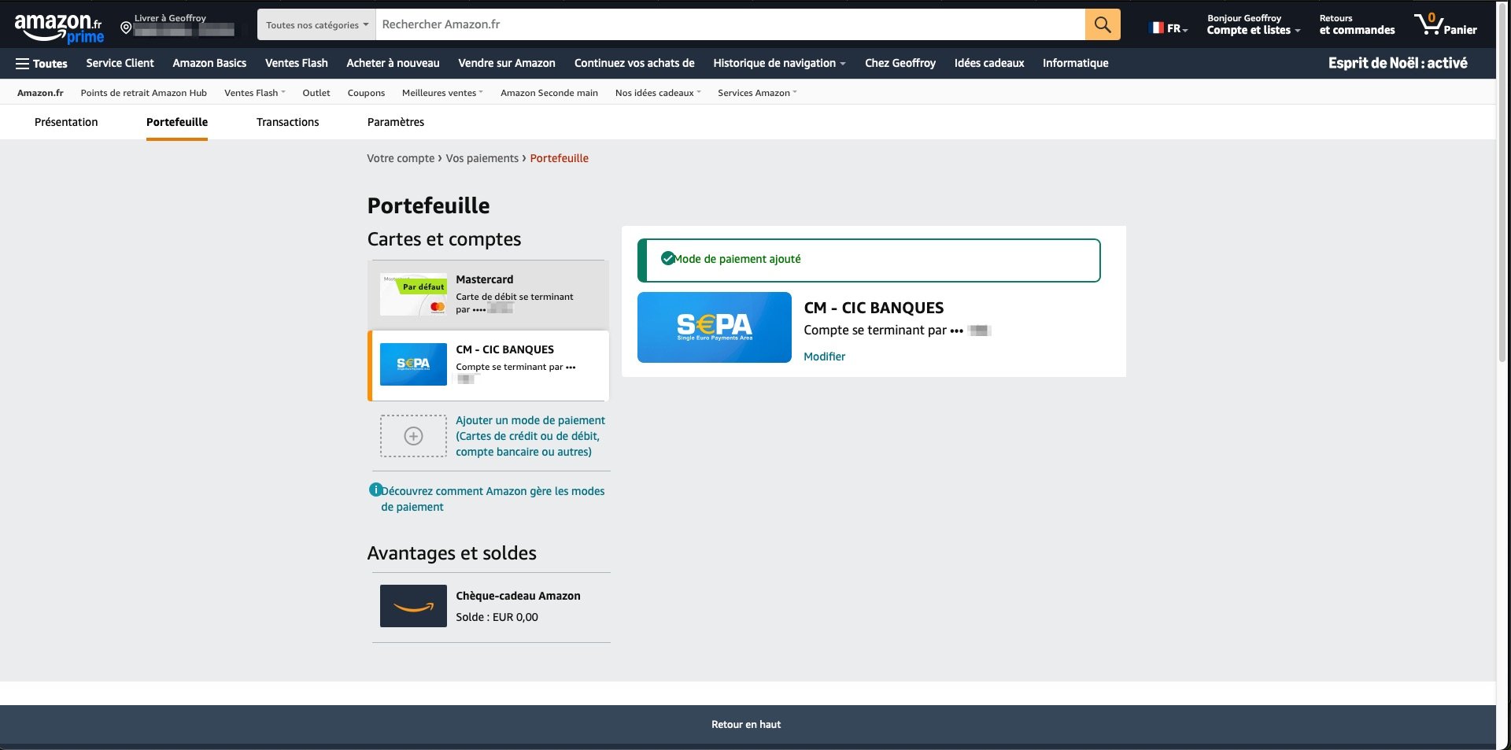This screenshot has width=1511, height=750.
Task: Expand Nos idées cadeaux dropdown
Action: point(658,93)
